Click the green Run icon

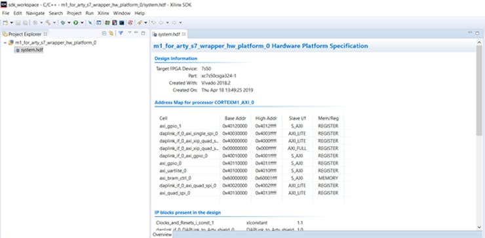tap(76, 22)
